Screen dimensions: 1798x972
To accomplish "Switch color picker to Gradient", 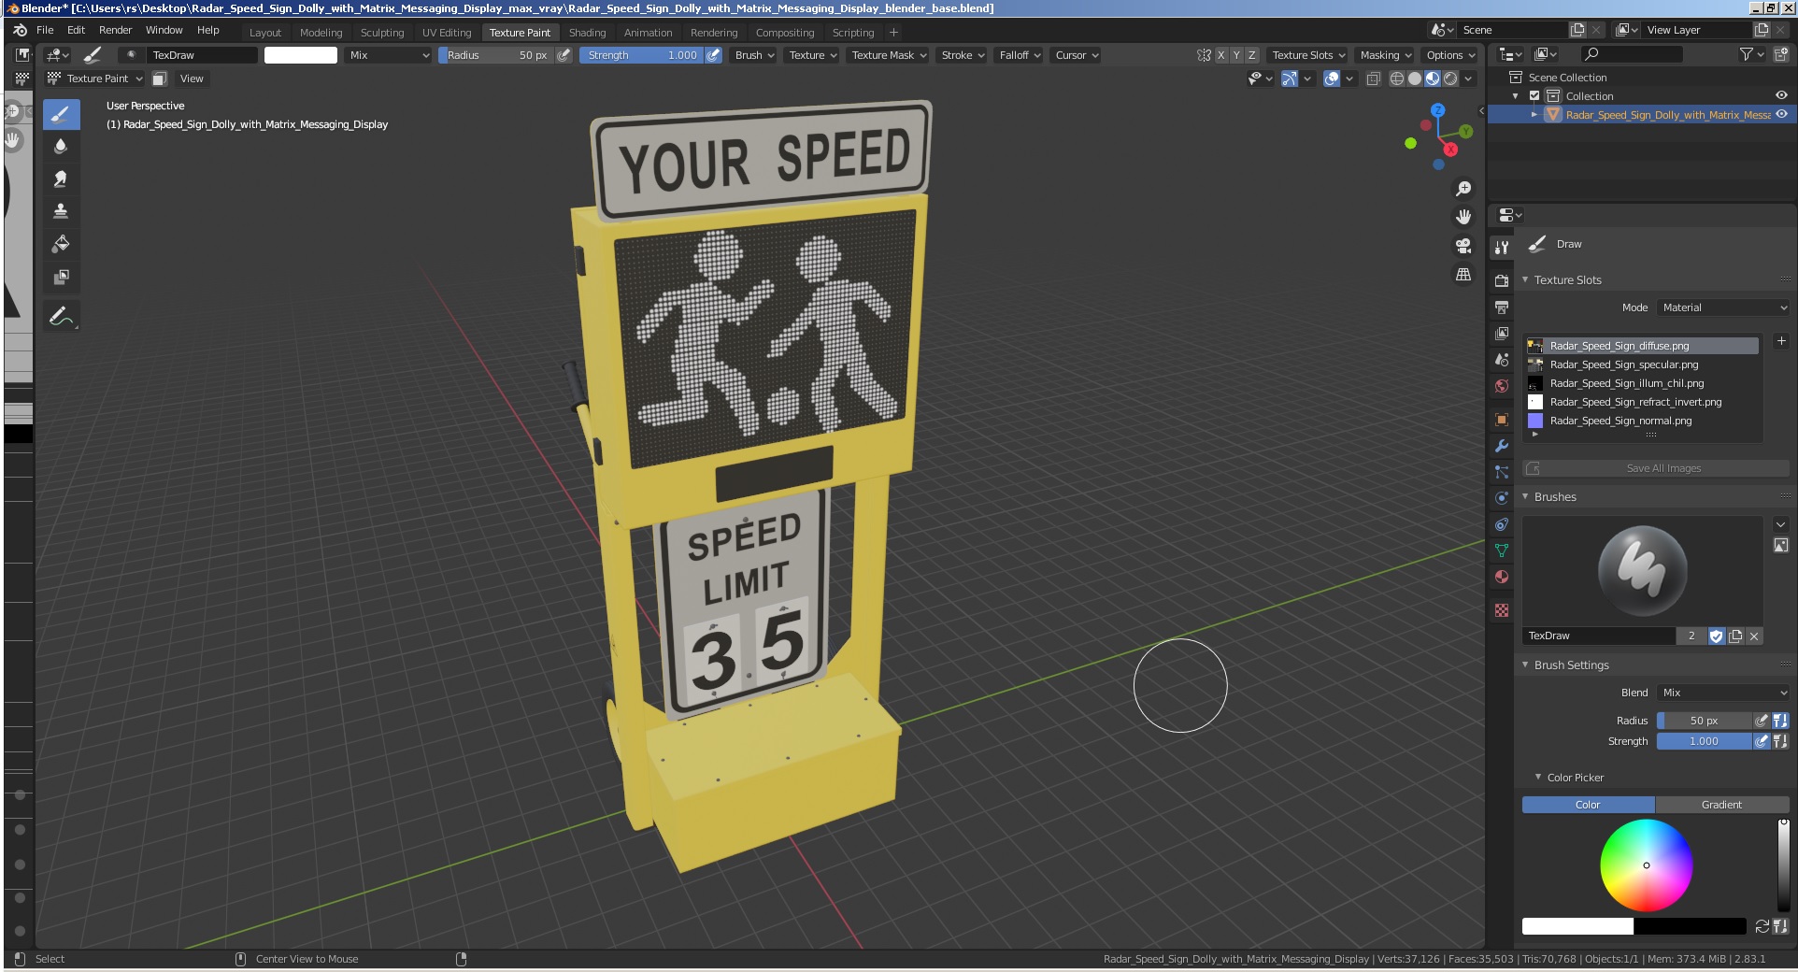I will point(1721,805).
